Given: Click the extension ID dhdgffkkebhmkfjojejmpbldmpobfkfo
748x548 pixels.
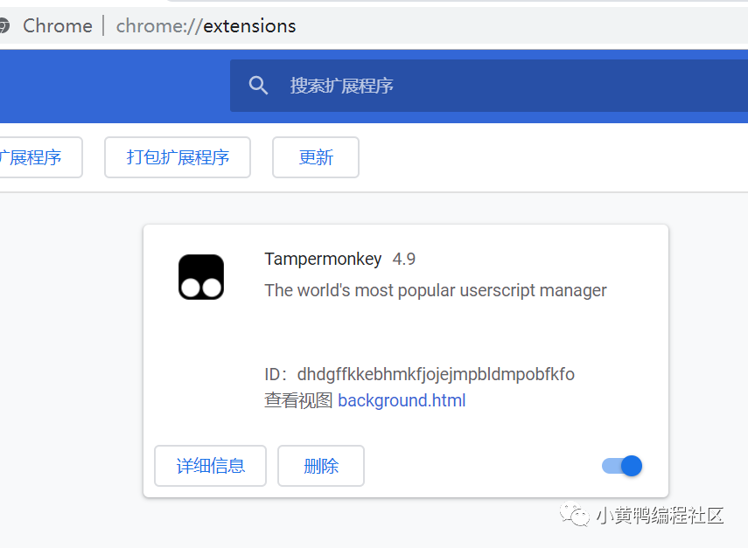Looking at the screenshot, I should tap(436, 375).
